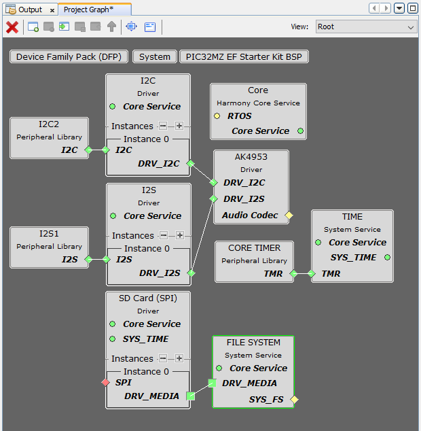Click the plus icon beside I2S Instances
Image resolution: width=421 pixels, height=431 pixels.
pos(179,235)
